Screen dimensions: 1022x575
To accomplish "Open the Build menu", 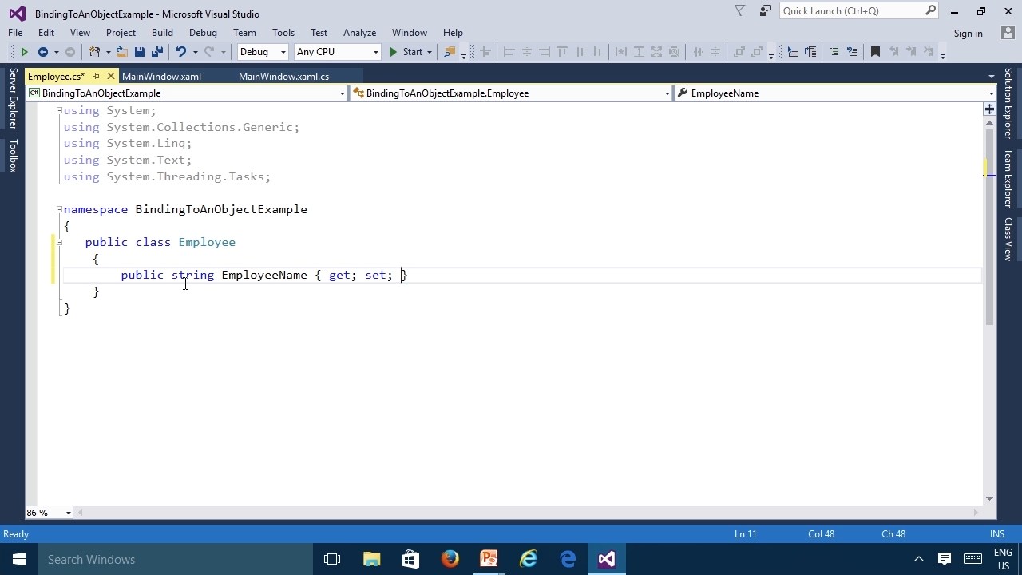I will pos(162,33).
